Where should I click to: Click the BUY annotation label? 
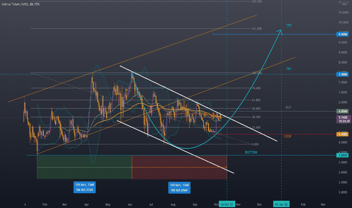coord(288,107)
